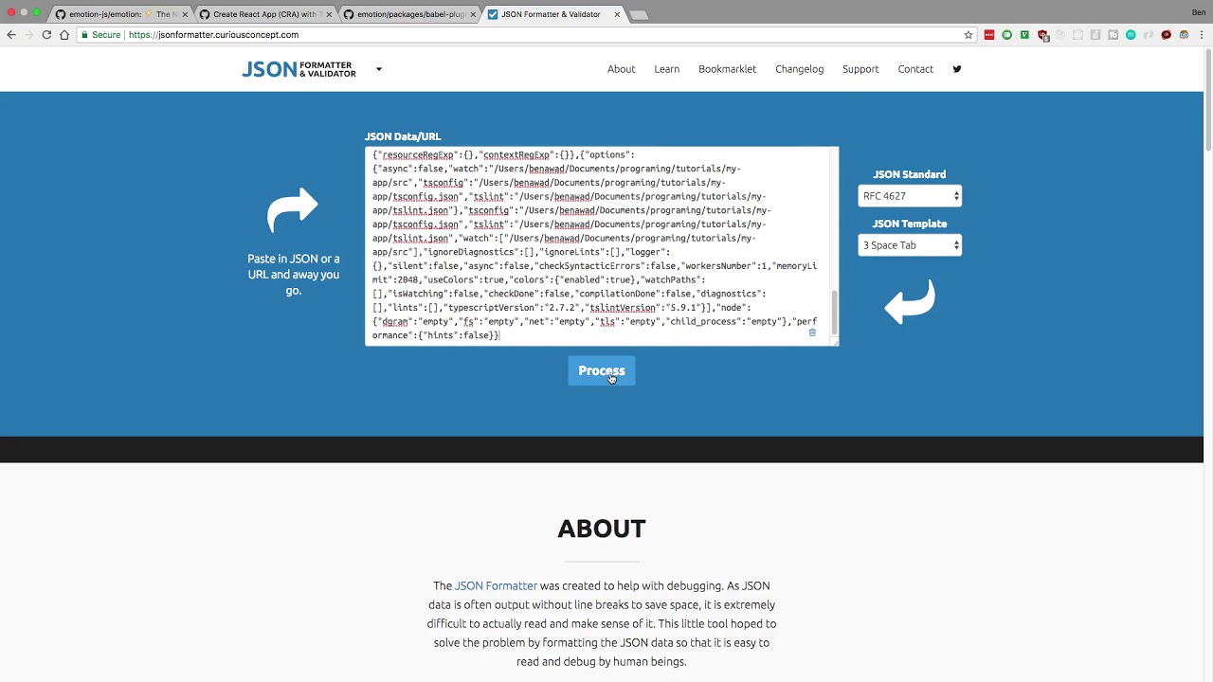Open the green Pushbullet extension icon
The image size is (1213, 682).
point(1007,35)
